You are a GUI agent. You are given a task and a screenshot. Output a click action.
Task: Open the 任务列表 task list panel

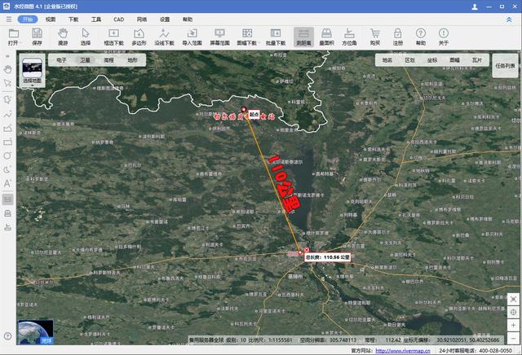[x=505, y=66]
